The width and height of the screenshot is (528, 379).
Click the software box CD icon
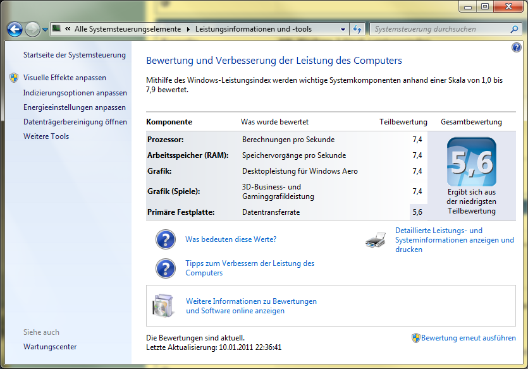click(x=163, y=306)
